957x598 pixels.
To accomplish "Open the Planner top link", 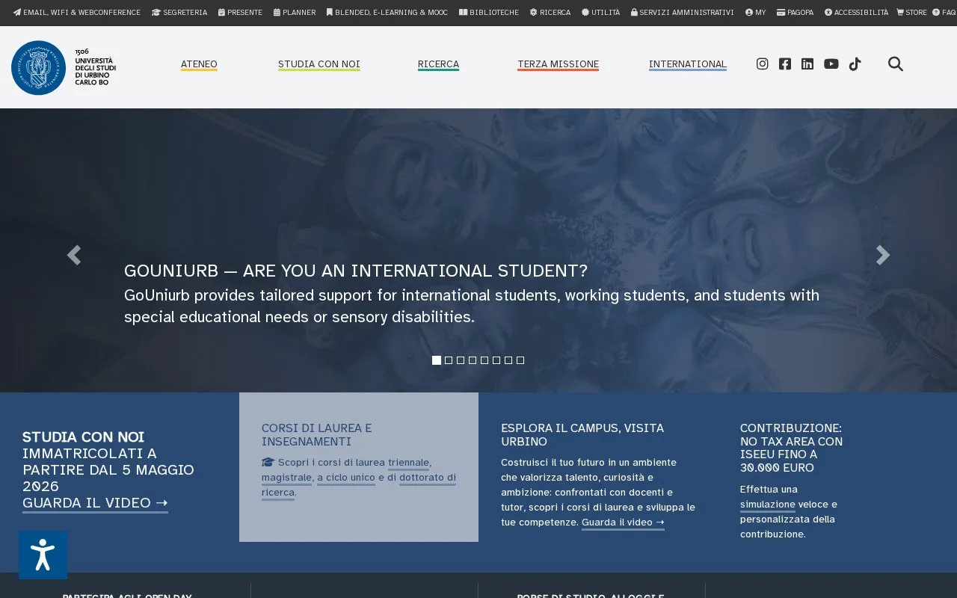I will 295,13.
